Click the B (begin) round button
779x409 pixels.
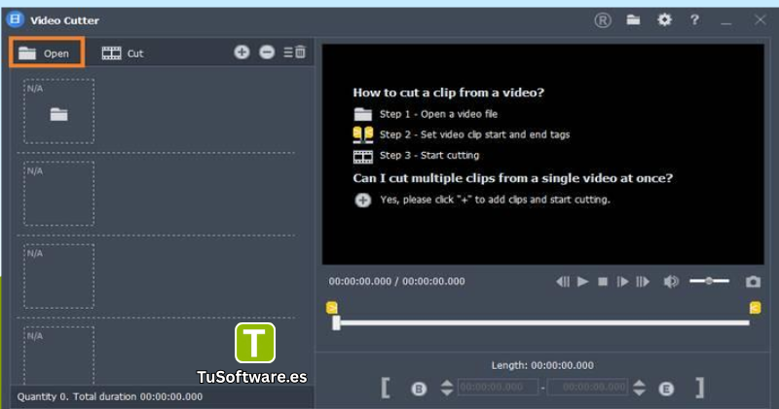(419, 389)
